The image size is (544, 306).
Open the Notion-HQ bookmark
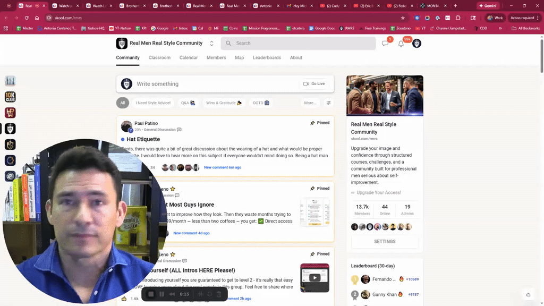pyautogui.click(x=93, y=29)
